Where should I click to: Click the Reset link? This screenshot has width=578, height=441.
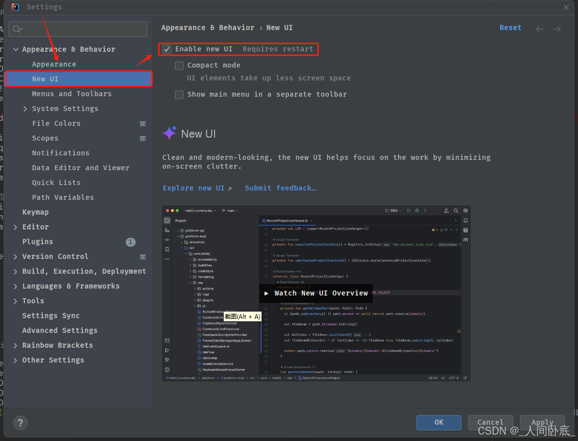[x=510, y=28]
